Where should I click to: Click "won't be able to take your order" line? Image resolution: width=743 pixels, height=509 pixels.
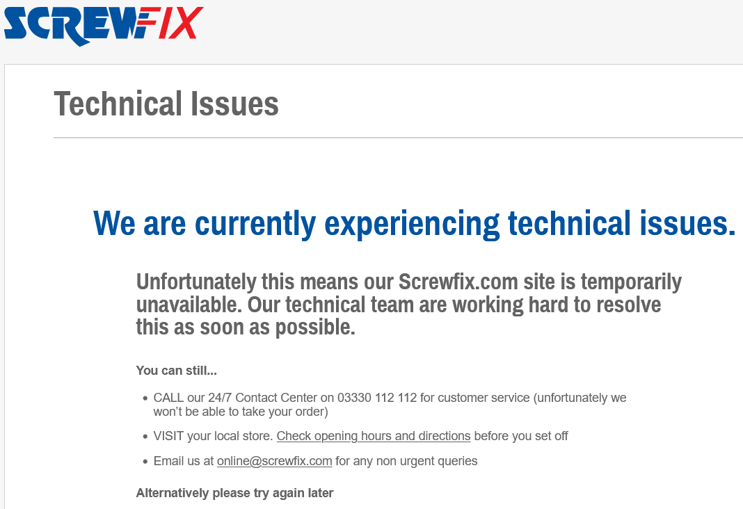(240, 412)
